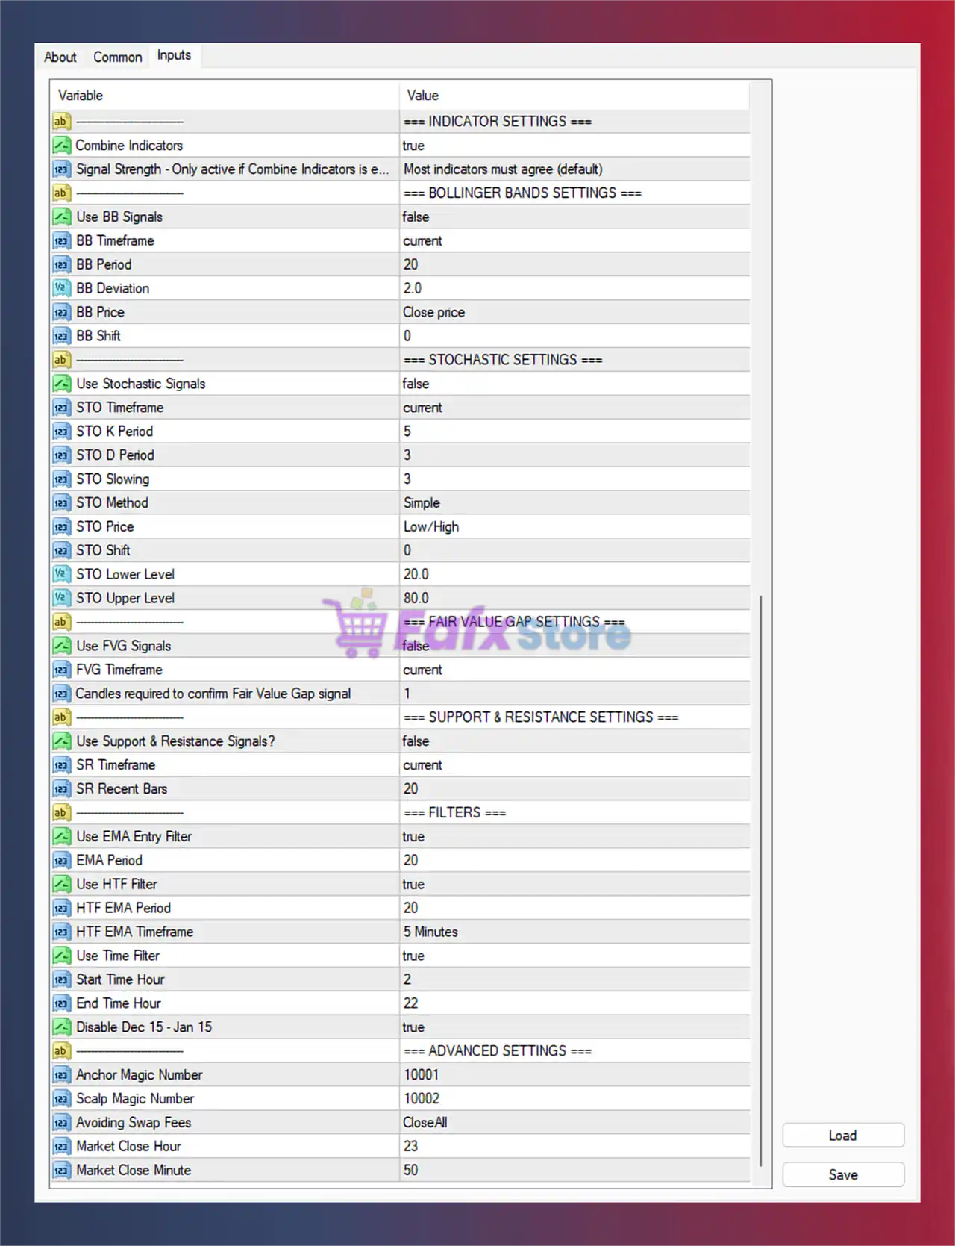
Task: Click the string icon beside FILTERS header
Action: [62, 813]
